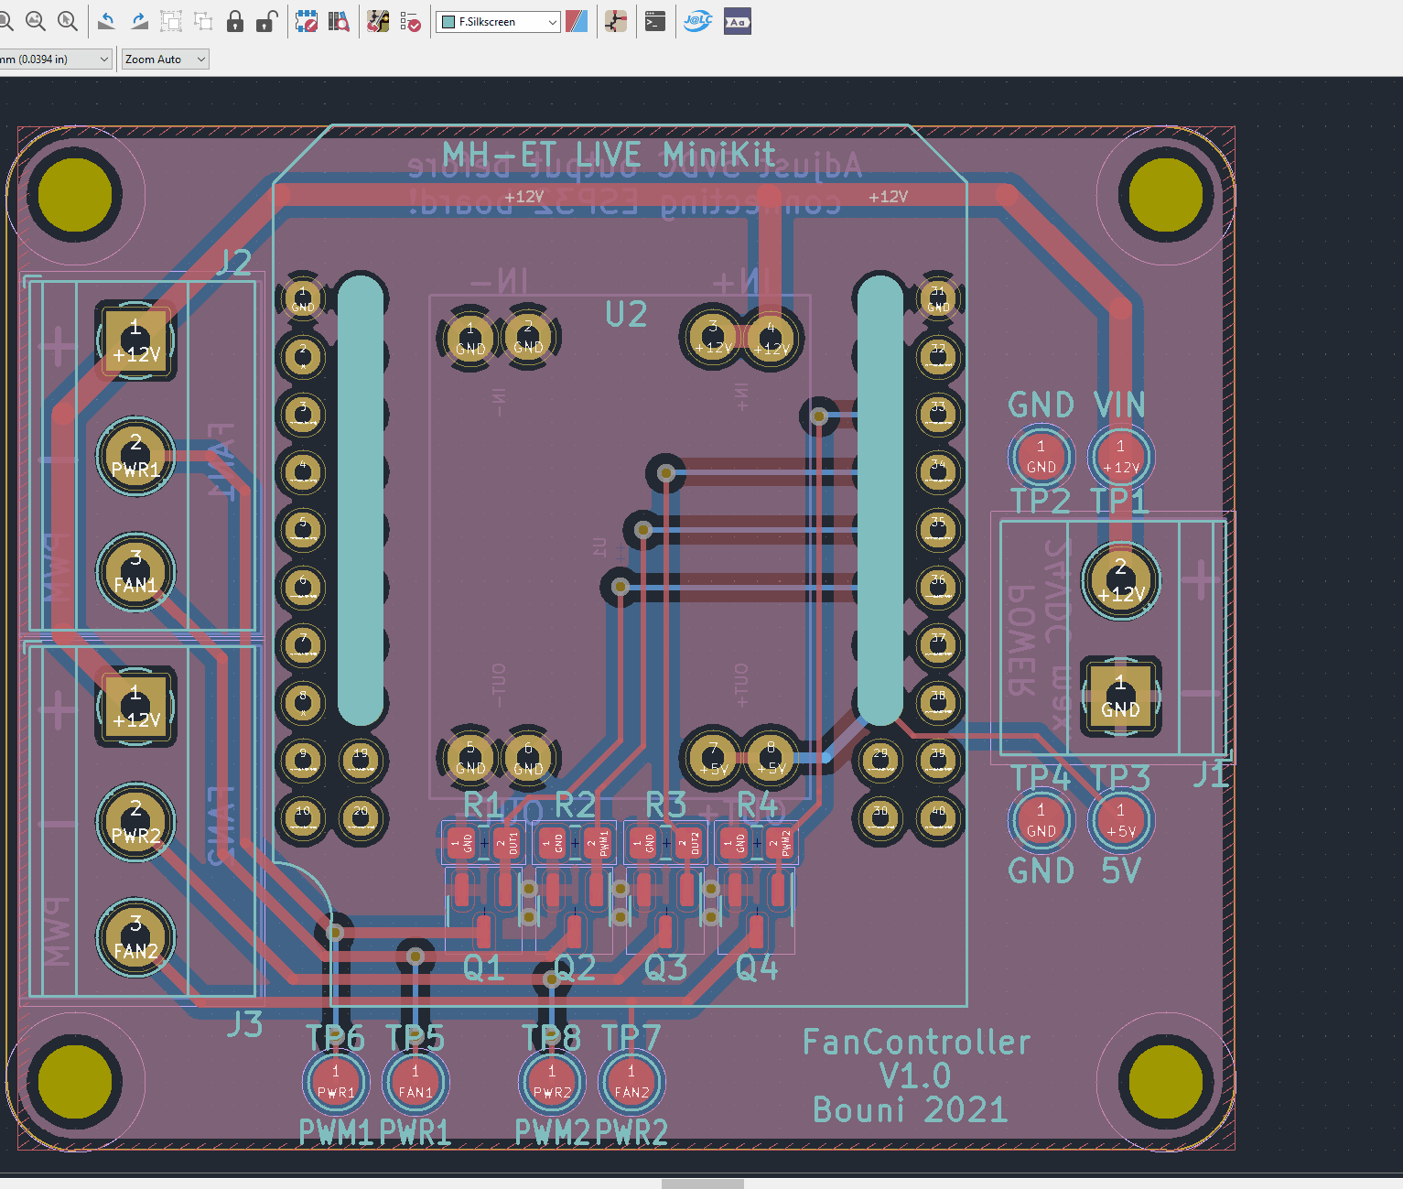Click the Aa text variables icon
Viewport: 1403px width, 1189px height.
(x=738, y=20)
